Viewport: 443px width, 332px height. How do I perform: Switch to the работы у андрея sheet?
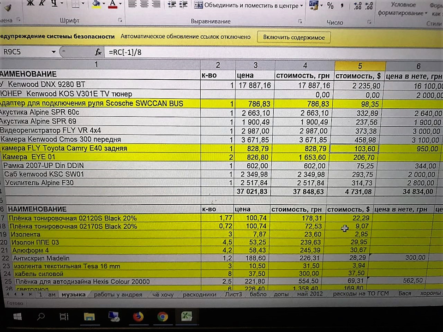[x=118, y=295]
